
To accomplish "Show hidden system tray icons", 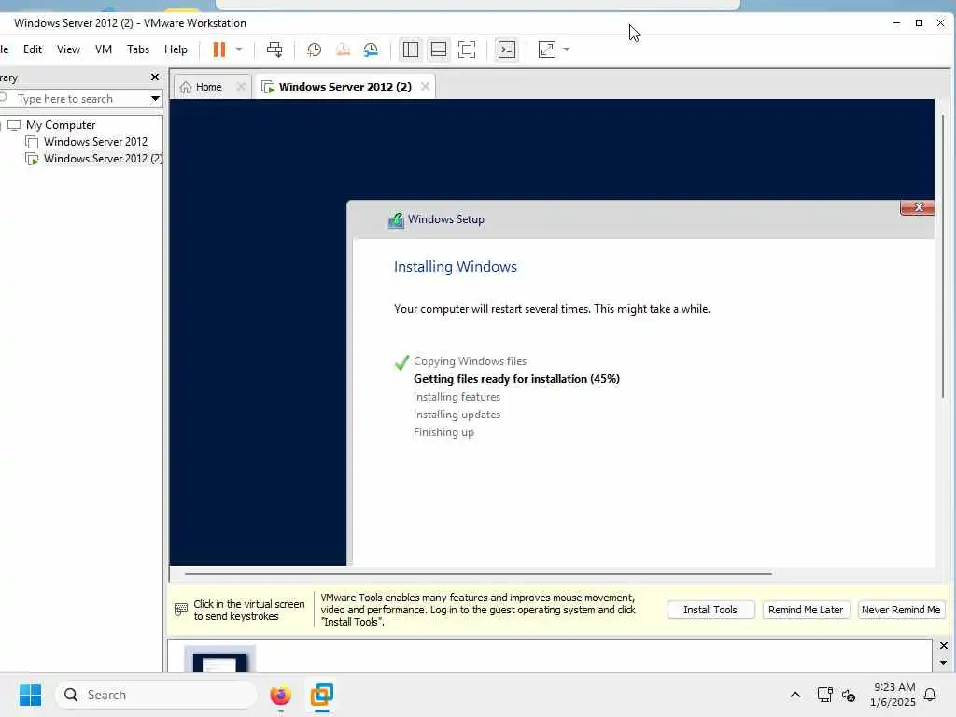I will point(795,695).
